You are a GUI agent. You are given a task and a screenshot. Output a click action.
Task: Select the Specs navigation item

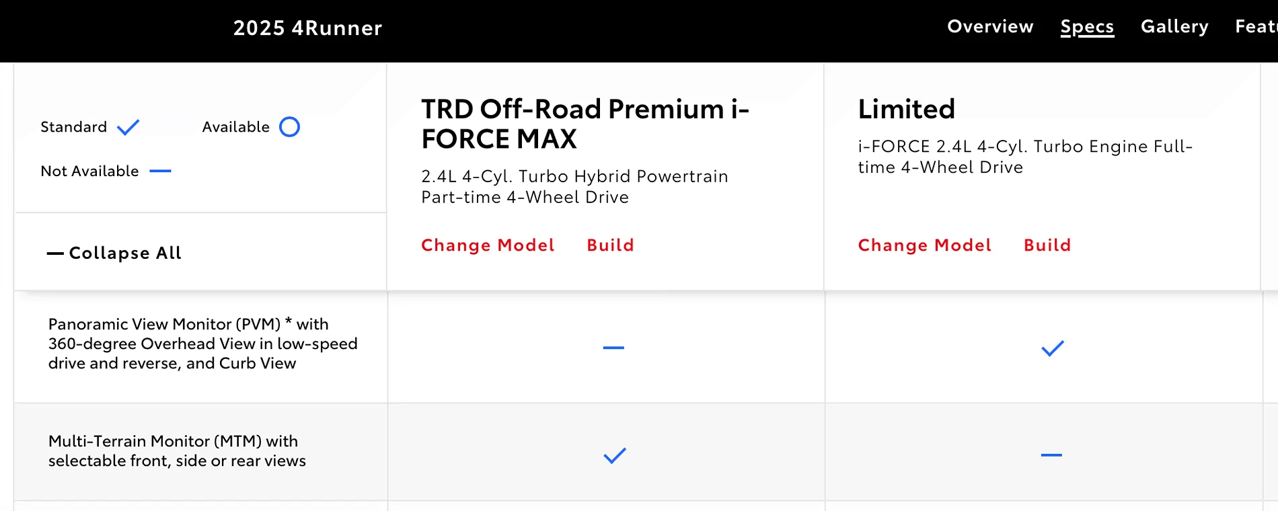point(1087,26)
